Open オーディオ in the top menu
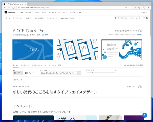The width and height of the screenshot is (153, 122). [52, 12]
